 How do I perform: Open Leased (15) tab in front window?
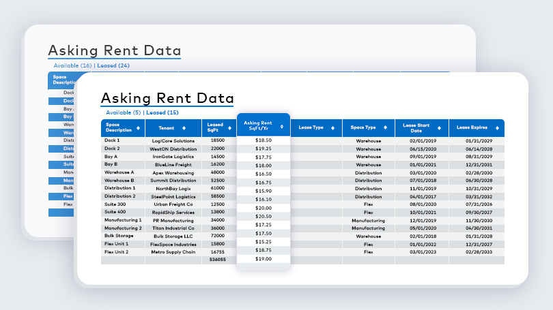[162, 112]
